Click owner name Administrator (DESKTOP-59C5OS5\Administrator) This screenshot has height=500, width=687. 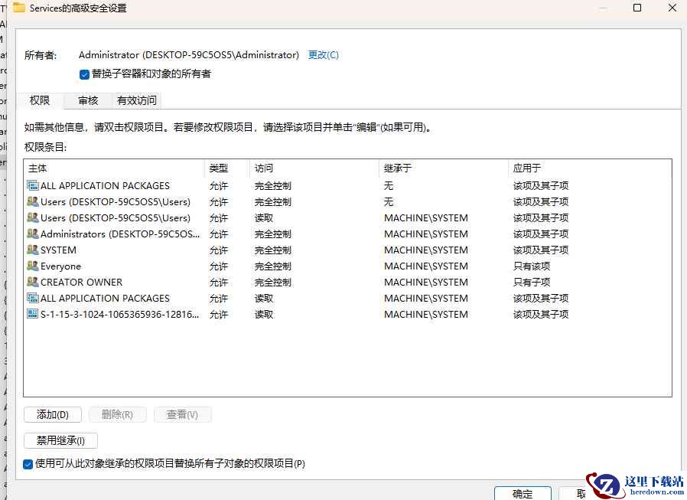[189, 55]
